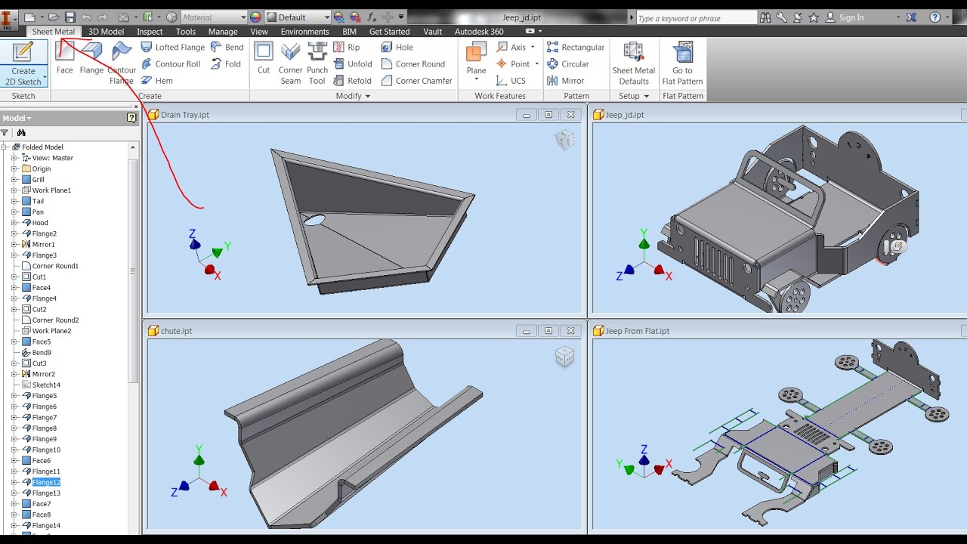Screen dimensions: 967x544
Task: Expand the Hood node in the model tree
Action: pos(14,223)
